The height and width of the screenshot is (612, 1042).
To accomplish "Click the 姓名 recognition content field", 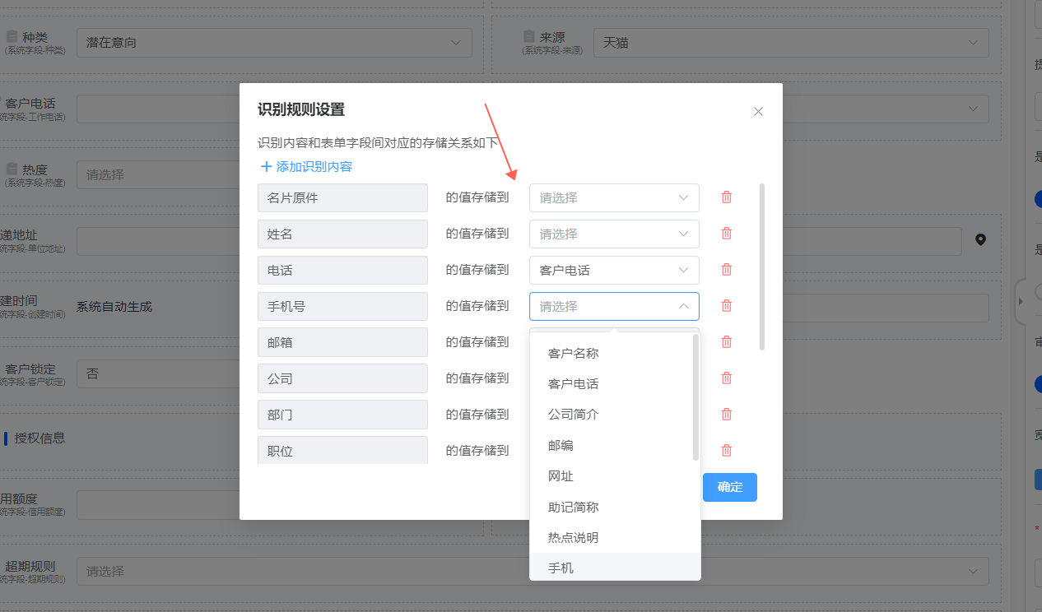I will pos(342,234).
